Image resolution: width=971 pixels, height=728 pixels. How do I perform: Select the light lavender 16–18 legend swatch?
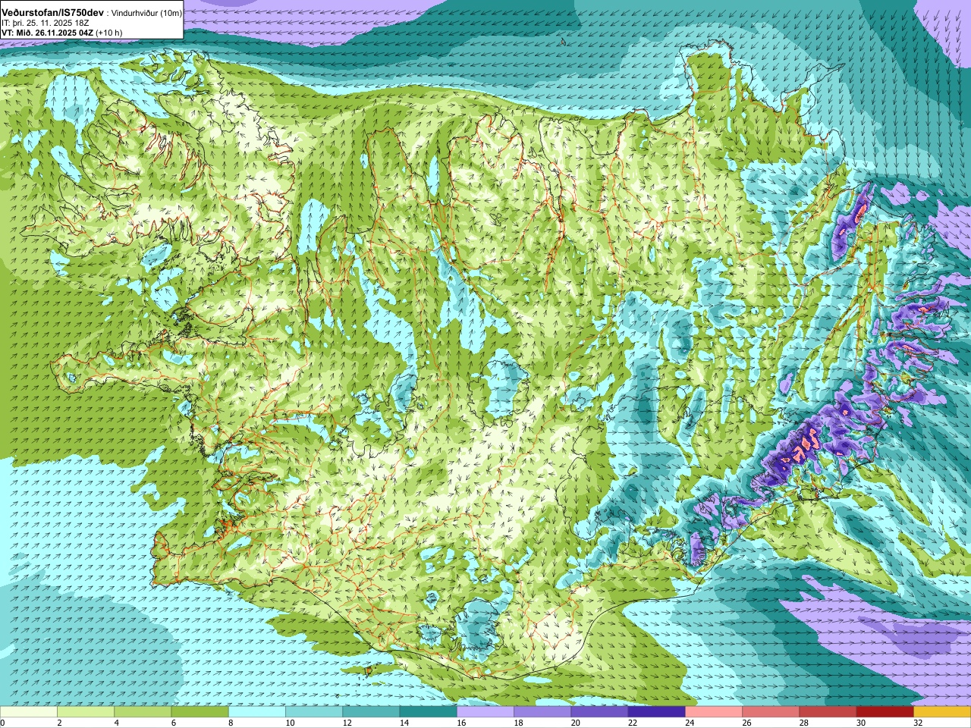[x=485, y=712]
